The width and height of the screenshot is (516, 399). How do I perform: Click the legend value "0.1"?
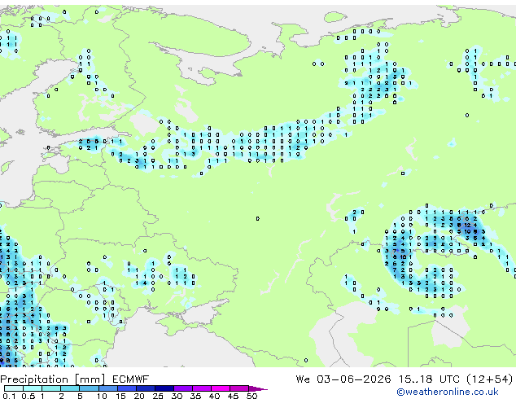(9, 396)
